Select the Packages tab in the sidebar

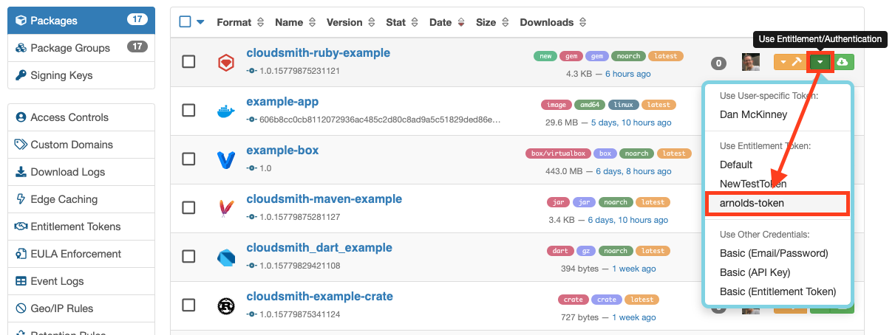81,21
